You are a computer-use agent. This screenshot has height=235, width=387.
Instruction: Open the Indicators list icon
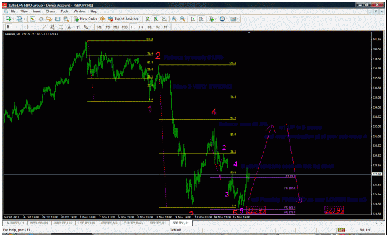pyautogui.click(x=211, y=19)
